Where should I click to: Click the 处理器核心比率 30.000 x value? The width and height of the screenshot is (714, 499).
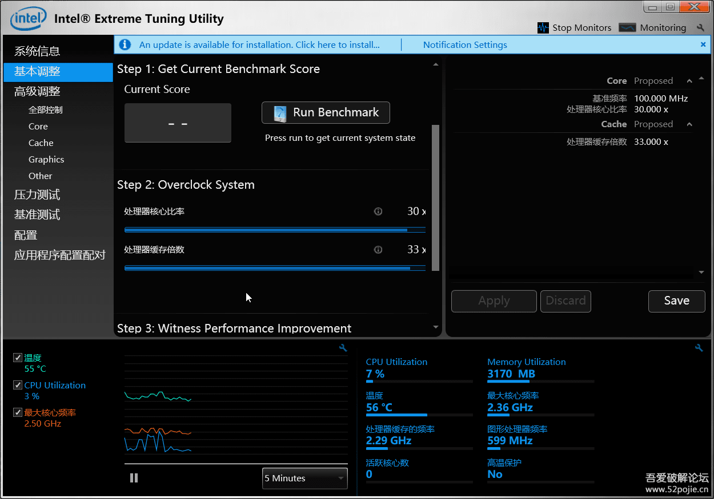click(x=651, y=109)
